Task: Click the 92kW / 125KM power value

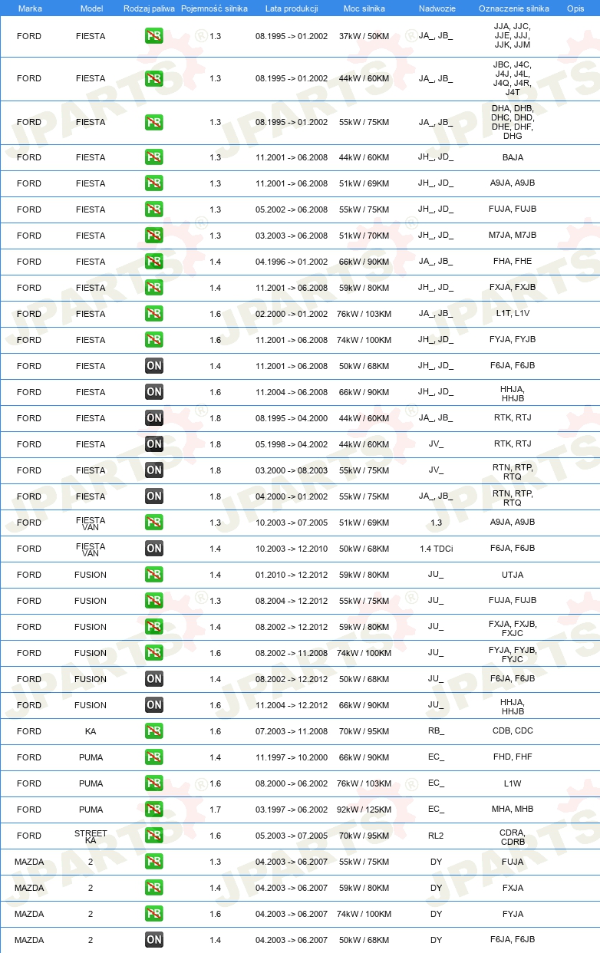Action: [364, 810]
